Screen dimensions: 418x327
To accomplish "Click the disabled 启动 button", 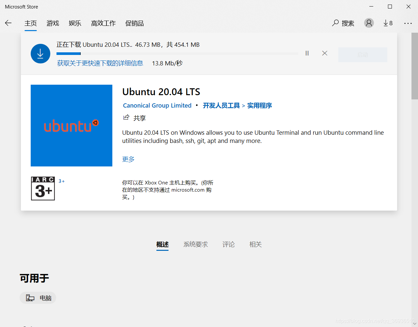I will pyautogui.click(x=363, y=55).
